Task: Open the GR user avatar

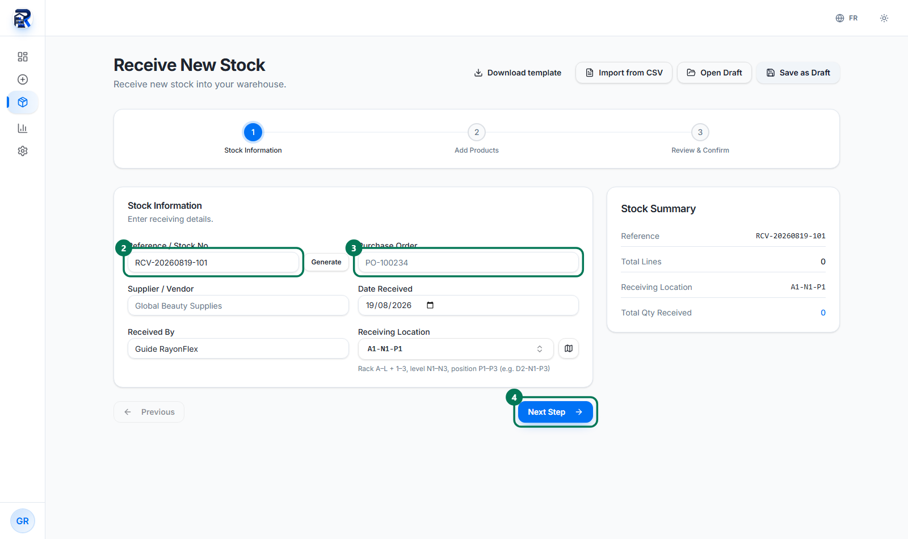Action: [x=23, y=521]
